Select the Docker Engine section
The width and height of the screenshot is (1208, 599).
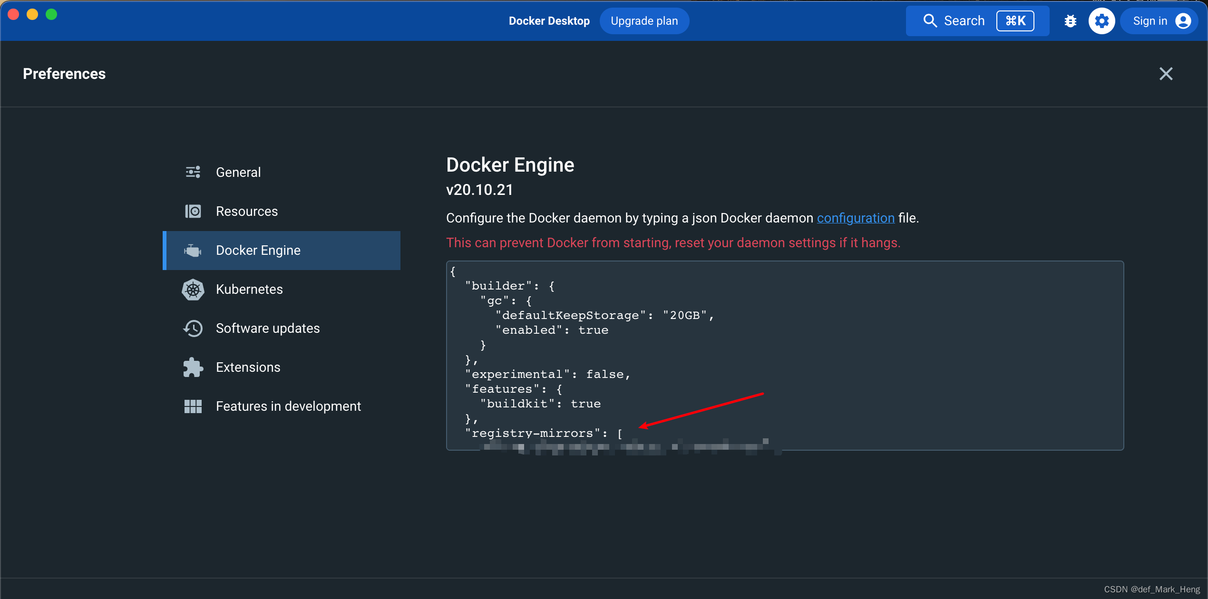coord(282,250)
